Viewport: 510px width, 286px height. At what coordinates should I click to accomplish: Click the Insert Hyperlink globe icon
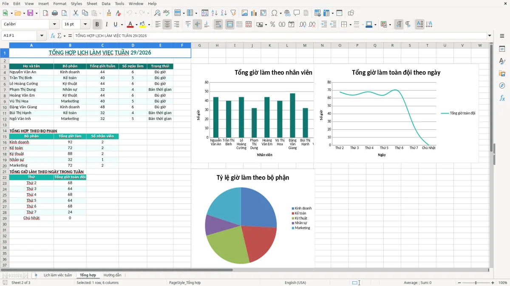tap(287, 13)
